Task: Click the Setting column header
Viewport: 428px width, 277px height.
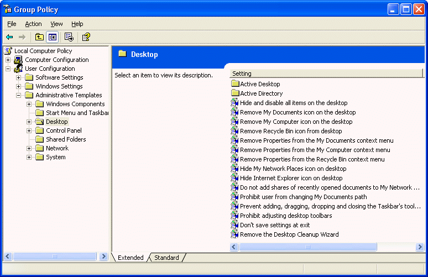Action: point(326,74)
